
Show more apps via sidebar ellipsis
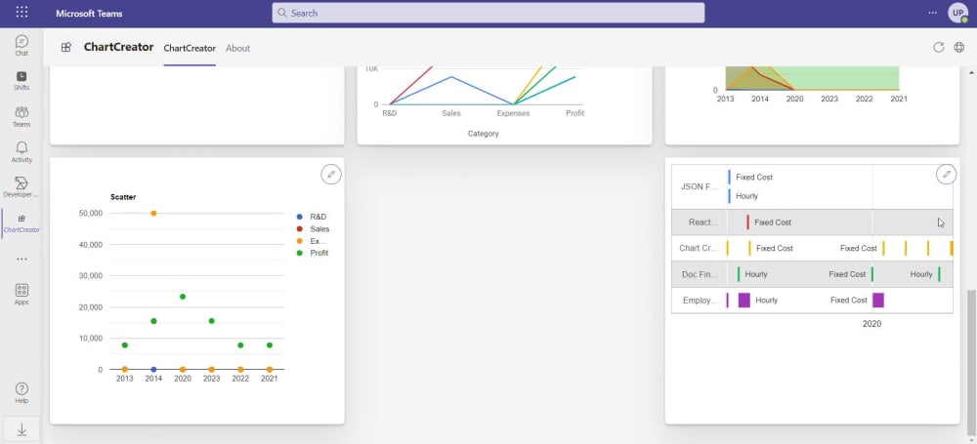tap(21, 259)
